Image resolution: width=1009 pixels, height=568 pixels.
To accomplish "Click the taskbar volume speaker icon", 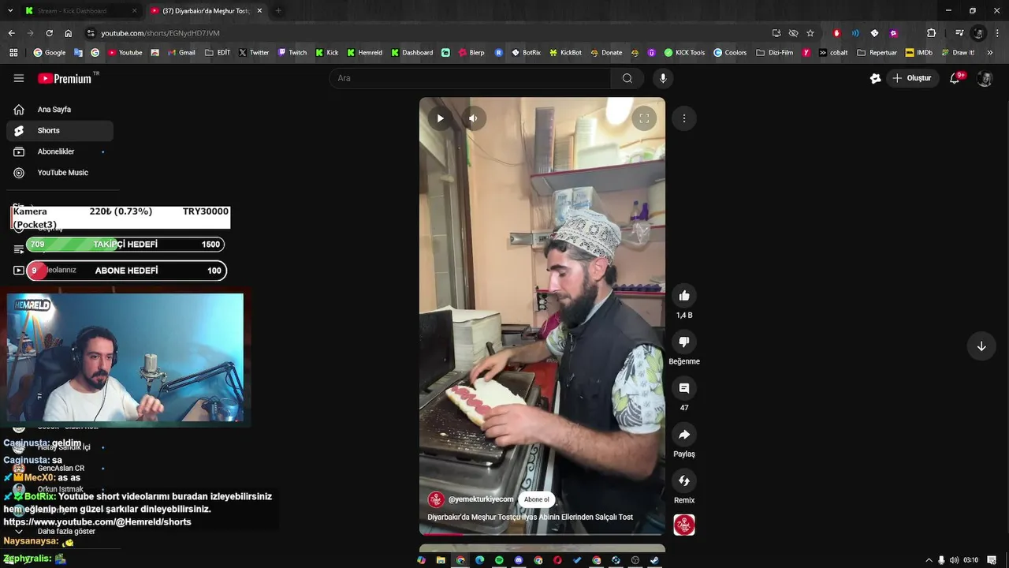I will (955, 560).
